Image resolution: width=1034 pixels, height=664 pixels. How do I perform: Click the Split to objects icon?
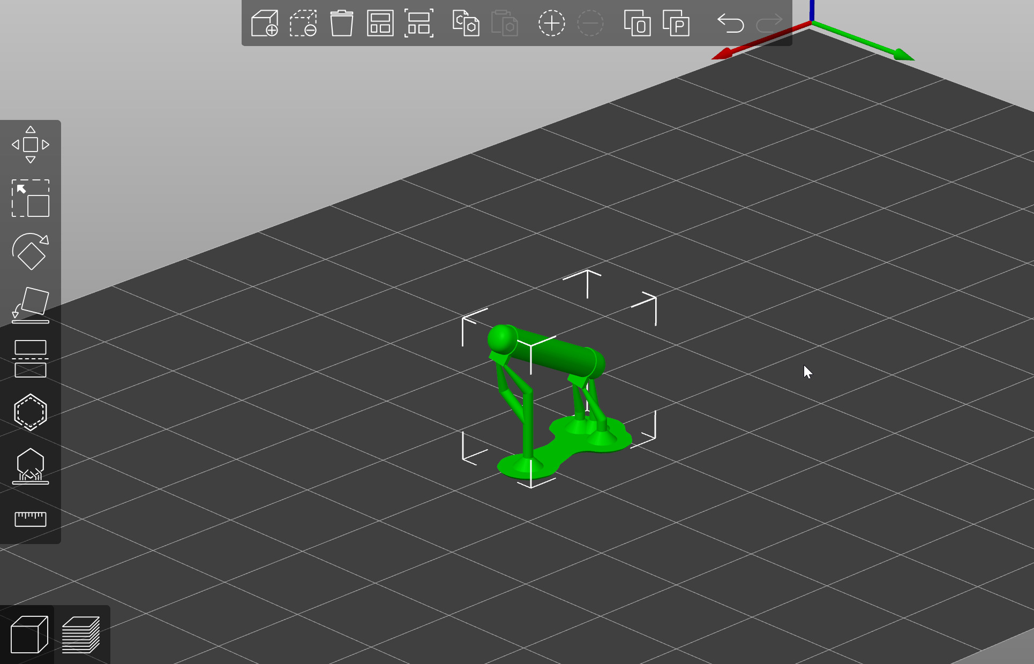pos(638,24)
